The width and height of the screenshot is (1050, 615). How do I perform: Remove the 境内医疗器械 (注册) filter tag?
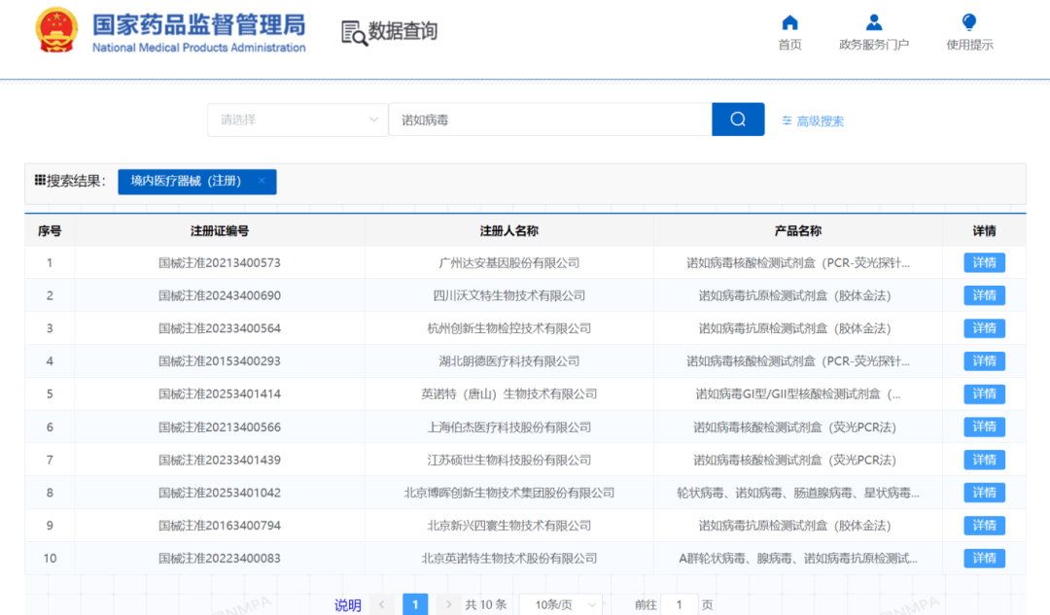pyautogui.click(x=262, y=181)
